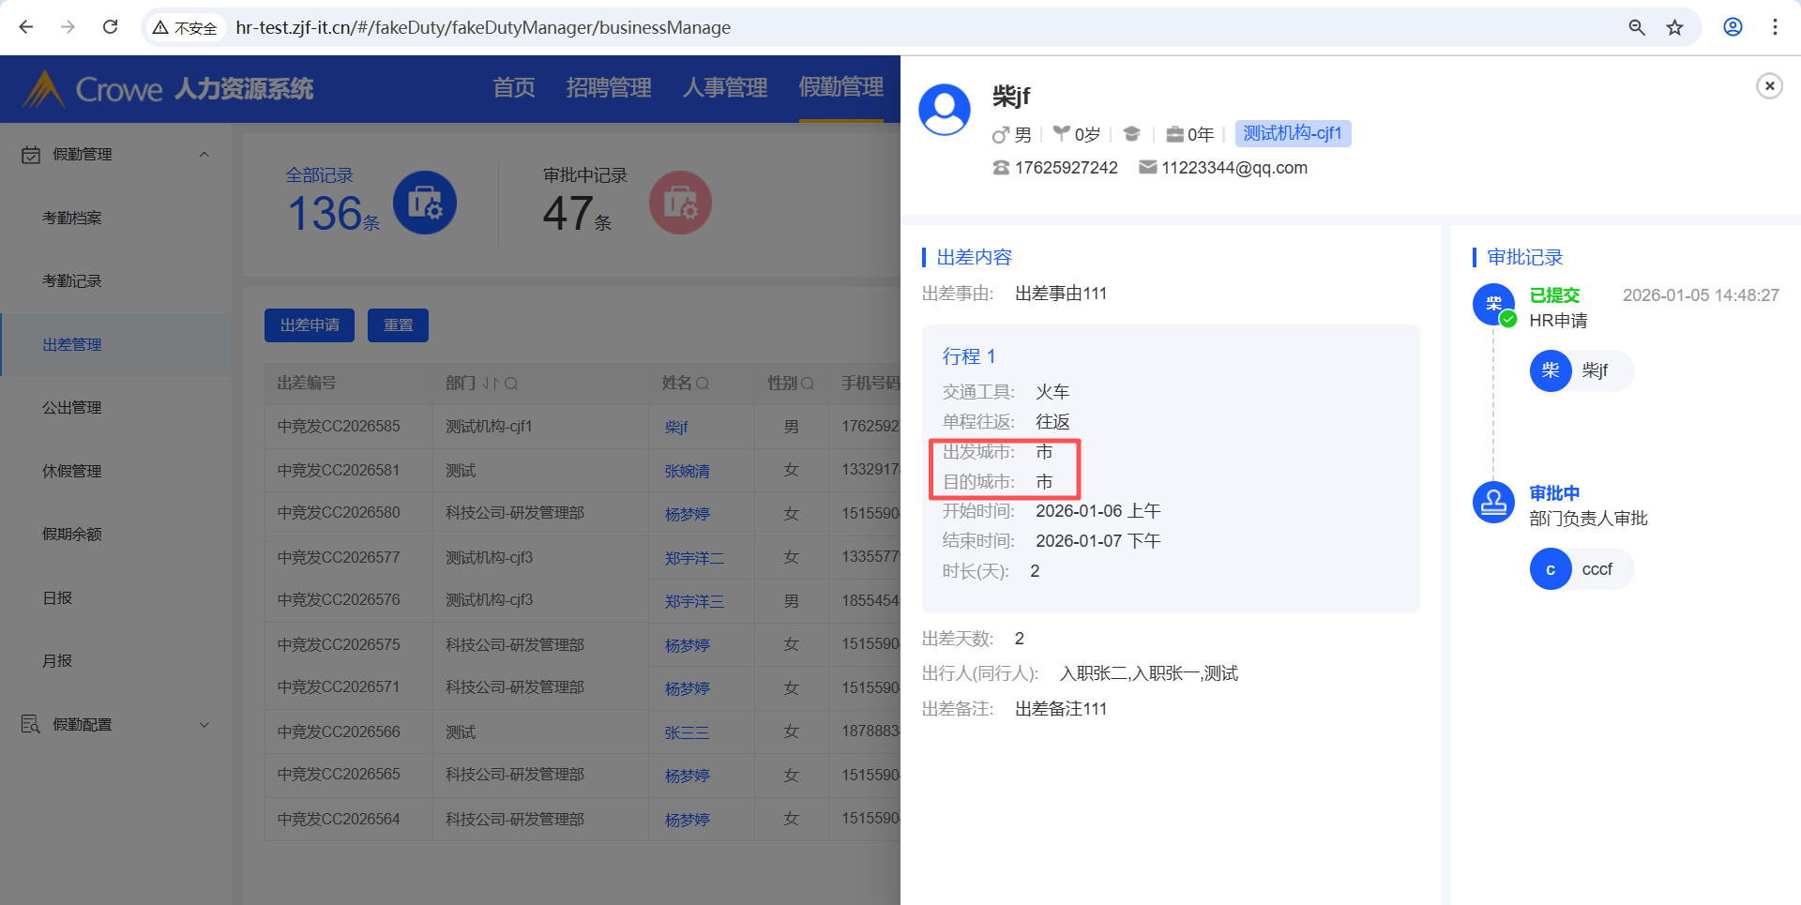
Task: Open employee link 张婉清 in table
Action: [x=687, y=471]
